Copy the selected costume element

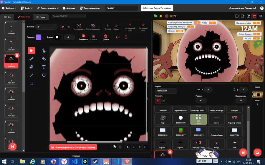(83, 37)
